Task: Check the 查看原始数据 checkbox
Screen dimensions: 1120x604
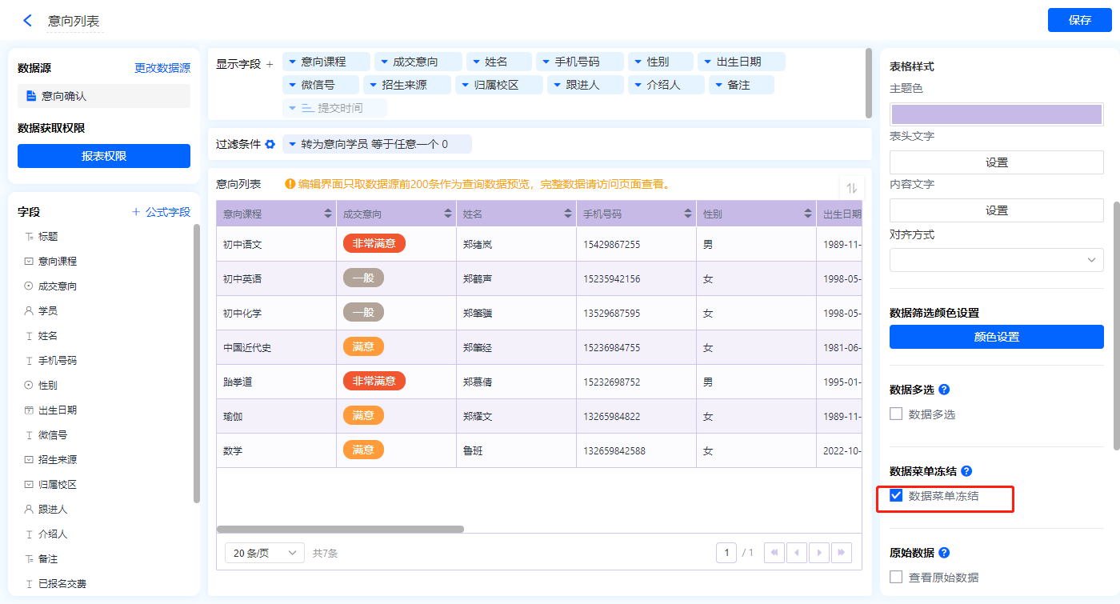Action: point(896,577)
